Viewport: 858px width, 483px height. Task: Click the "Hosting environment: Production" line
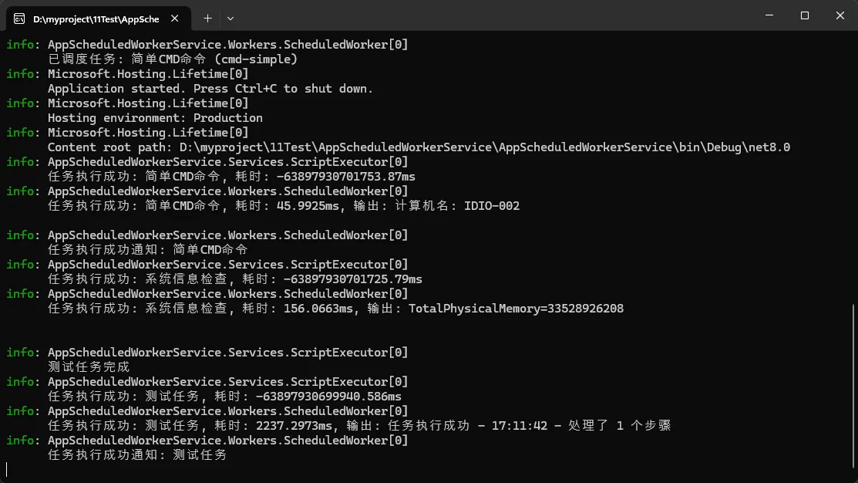tap(155, 118)
